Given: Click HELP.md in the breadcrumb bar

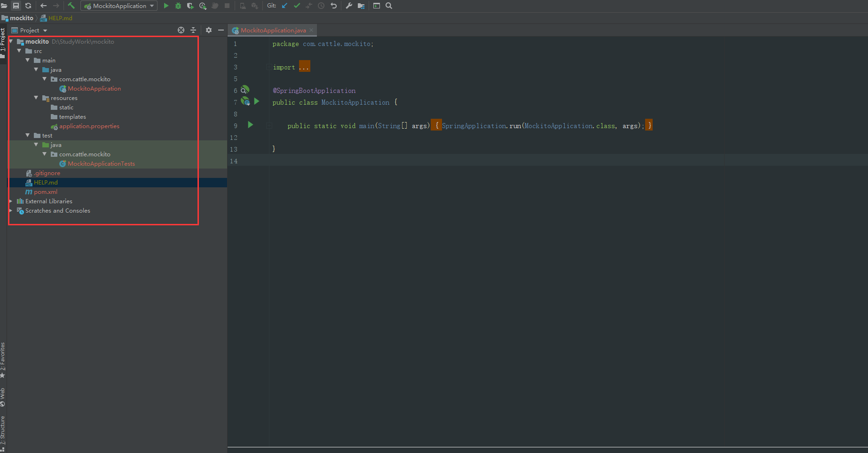Looking at the screenshot, I should [x=60, y=18].
